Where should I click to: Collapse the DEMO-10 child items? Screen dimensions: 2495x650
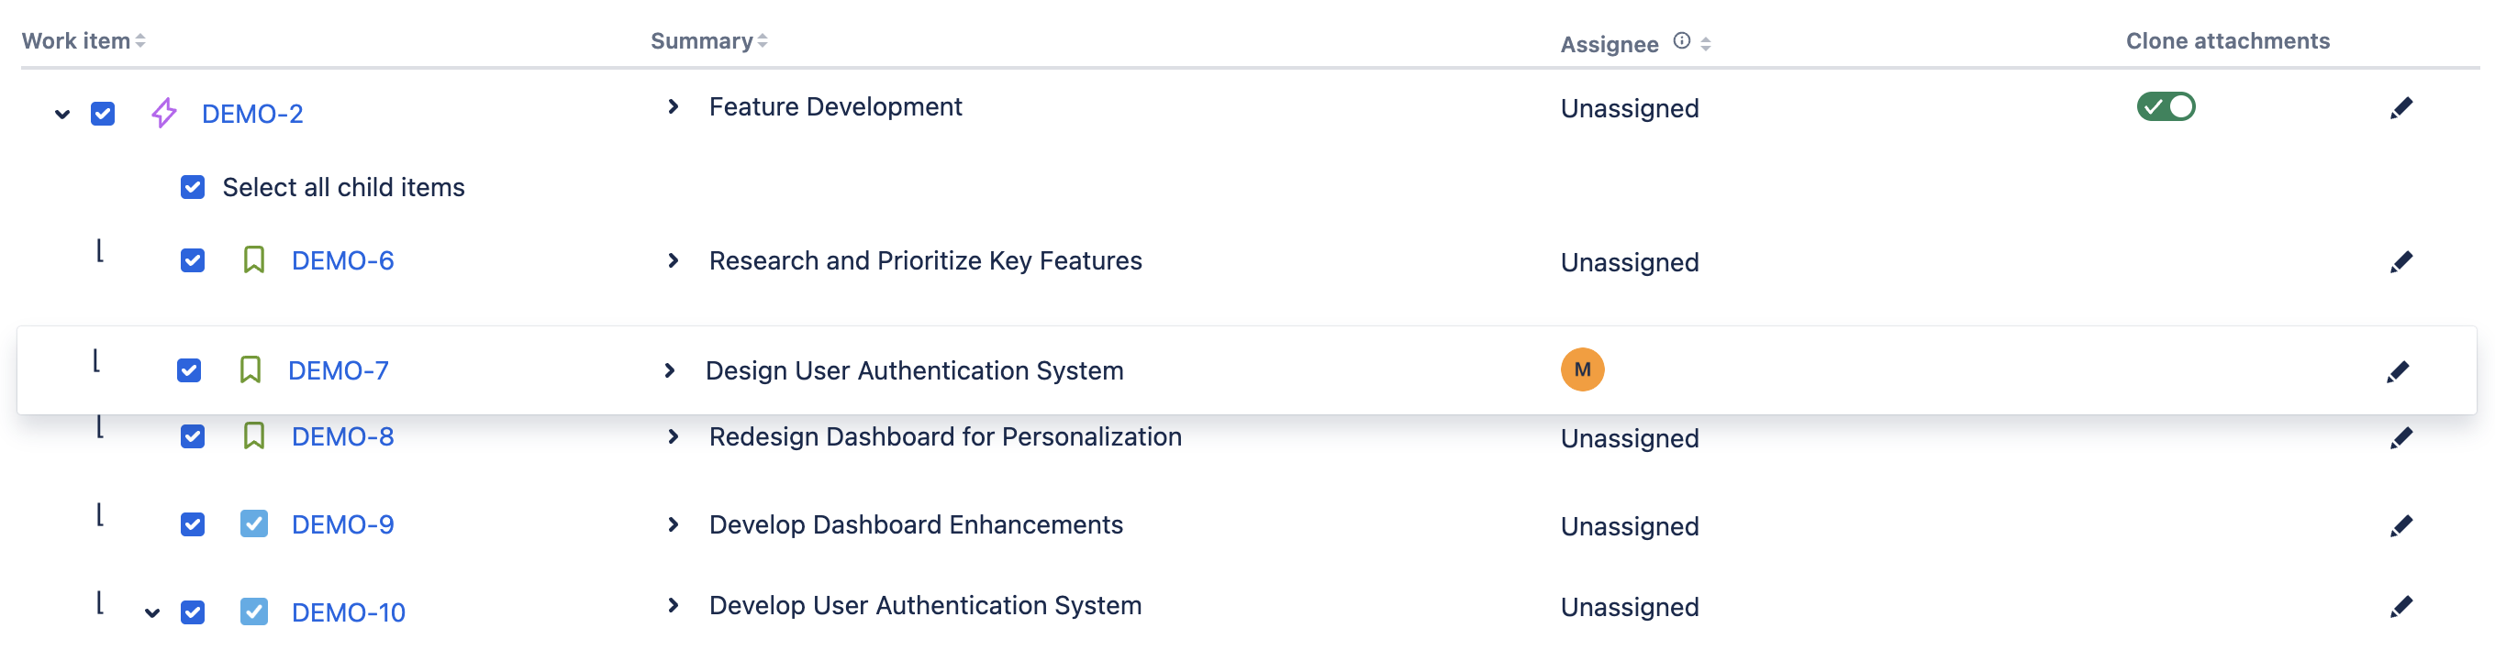[x=152, y=612]
